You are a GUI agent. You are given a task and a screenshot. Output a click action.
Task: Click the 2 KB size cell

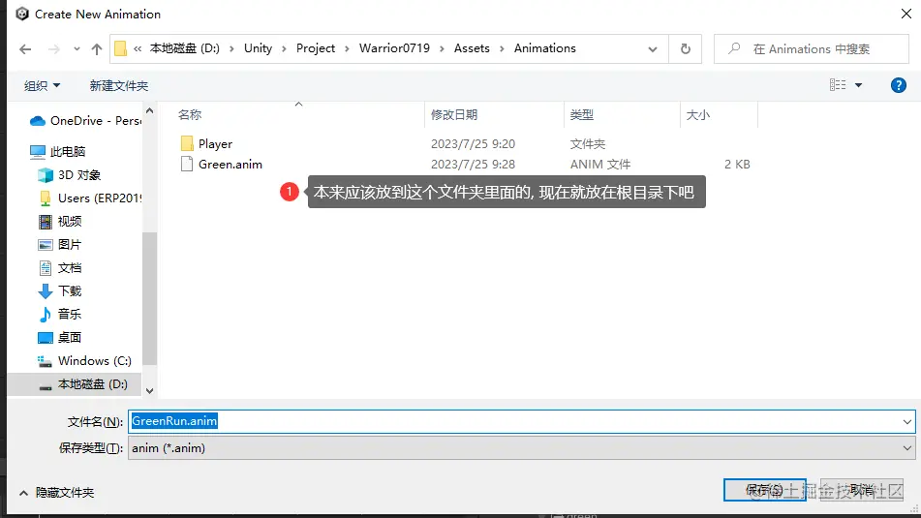(737, 165)
